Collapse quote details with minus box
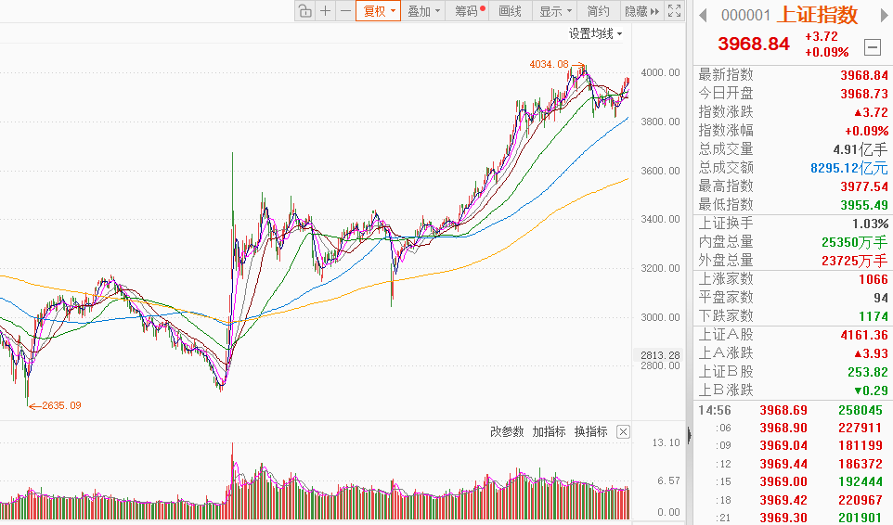This screenshot has height=525, width=893. pyautogui.click(x=872, y=46)
